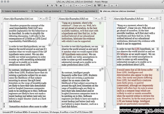Image resolution: width=164 pixels, height=114 pixels.
Task: Open the gear settings dropdown
Action: [105, 6]
